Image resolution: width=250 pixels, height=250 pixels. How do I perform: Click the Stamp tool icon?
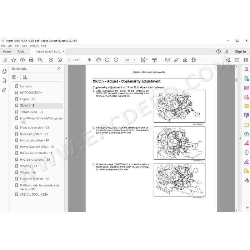(194, 60)
